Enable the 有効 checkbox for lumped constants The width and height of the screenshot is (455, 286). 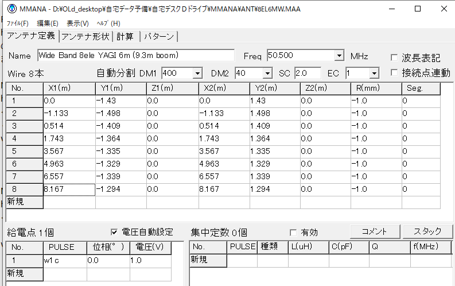pos(294,232)
